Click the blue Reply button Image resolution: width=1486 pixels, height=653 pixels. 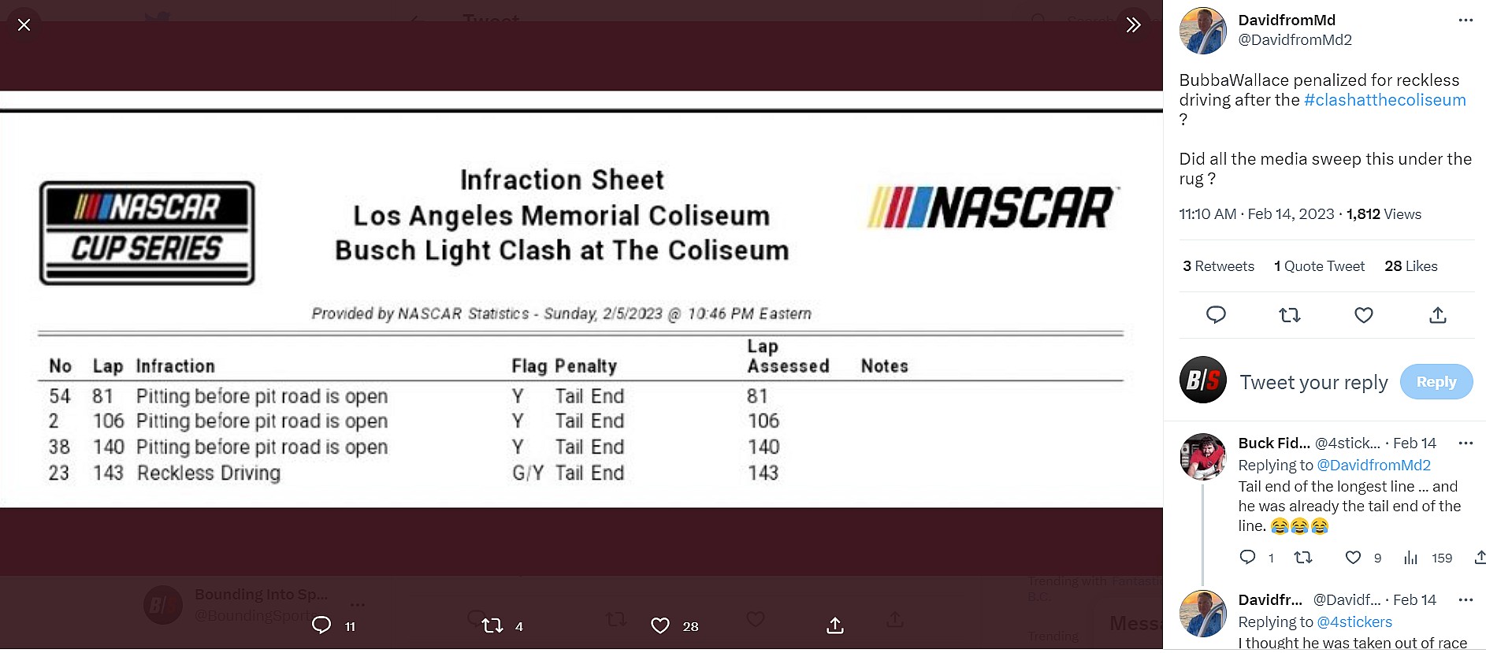[1436, 382]
